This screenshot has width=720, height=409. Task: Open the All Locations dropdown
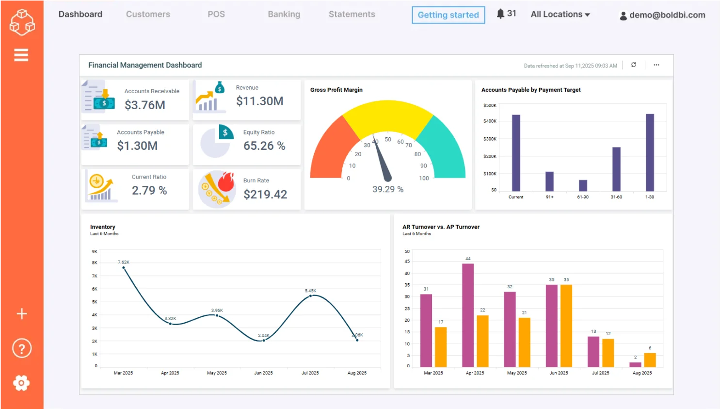(560, 14)
